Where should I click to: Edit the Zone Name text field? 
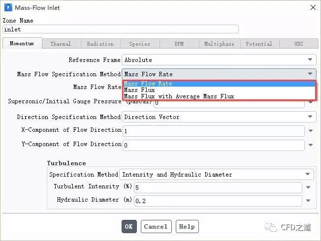[x=121, y=29]
